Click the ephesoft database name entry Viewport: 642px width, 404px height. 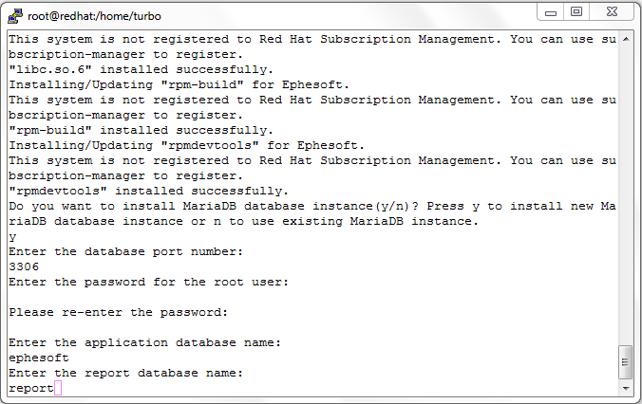point(39,358)
